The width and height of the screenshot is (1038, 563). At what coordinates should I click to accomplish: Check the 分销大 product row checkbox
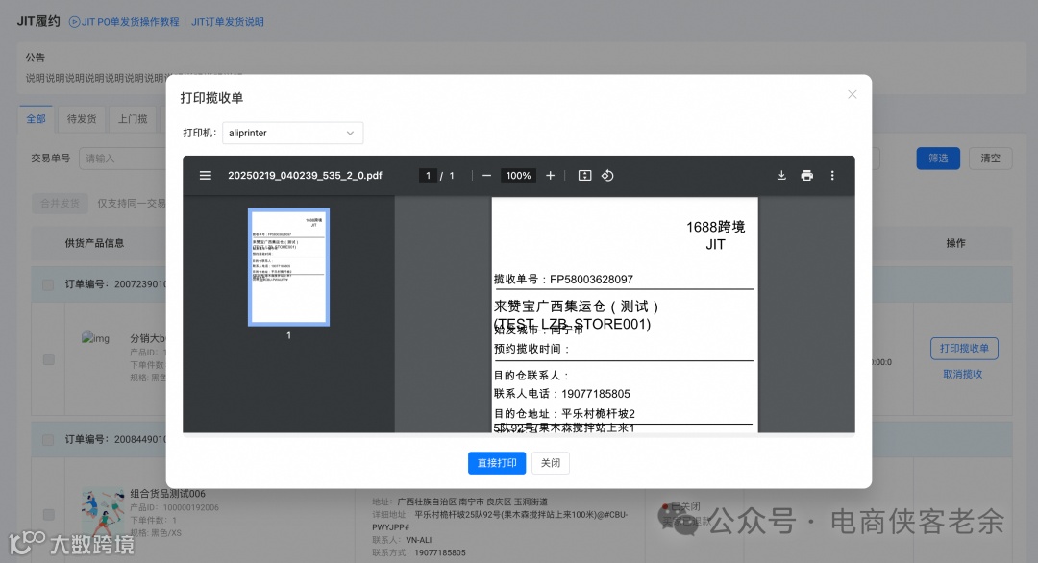48,359
